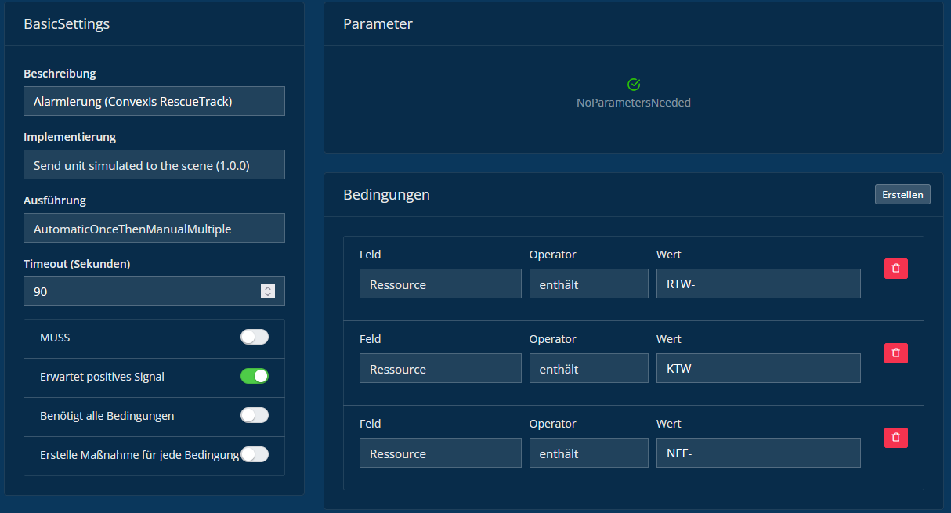Delete the KTW- condition row
The image size is (951, 513).
895,353
